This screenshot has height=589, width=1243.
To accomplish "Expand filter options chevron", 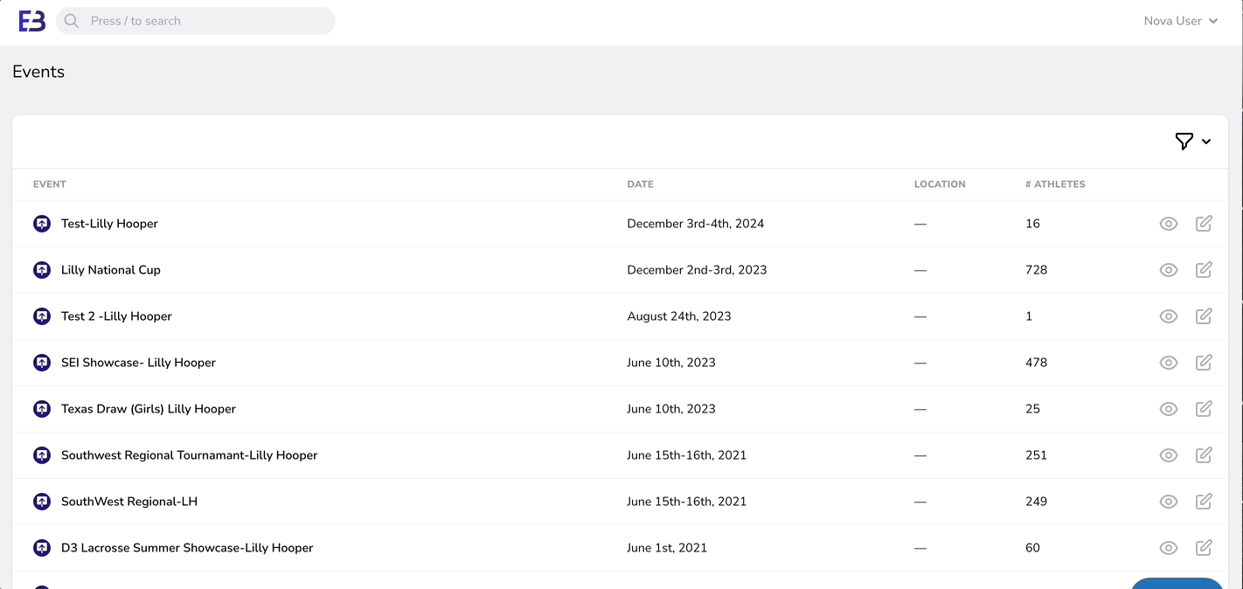I will (x=1206, y=142).
